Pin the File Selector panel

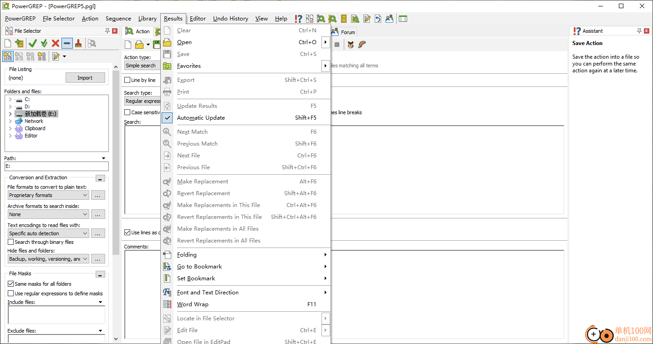point(107,31)
